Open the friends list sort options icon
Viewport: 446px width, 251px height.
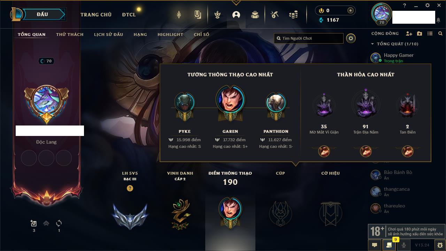[x=430, y=33]
